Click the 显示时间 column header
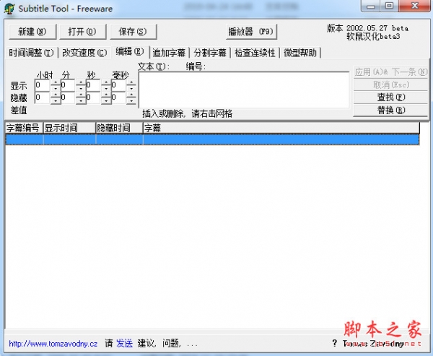 click(69, 128)
